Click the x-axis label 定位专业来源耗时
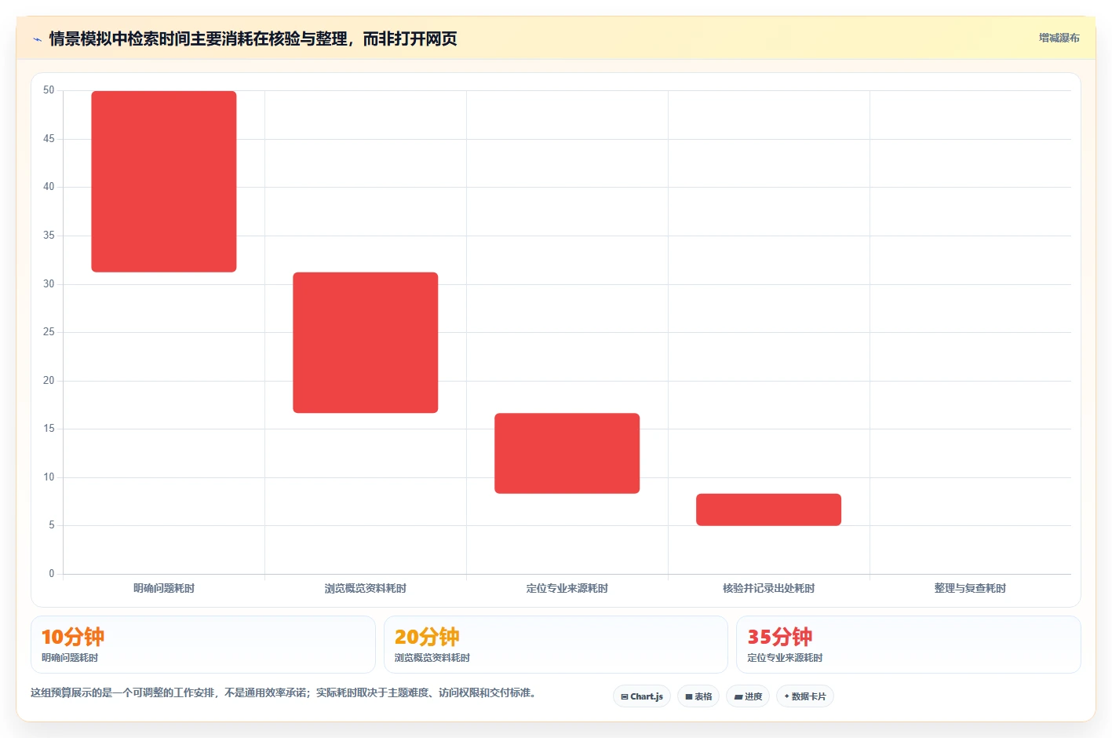 point(567,588)
